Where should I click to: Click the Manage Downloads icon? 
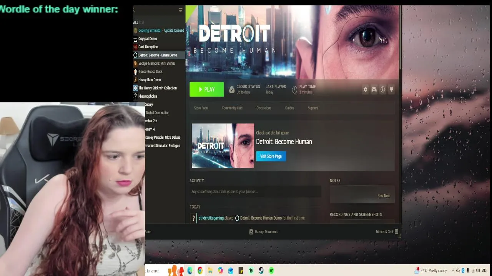tap(251, 232)
